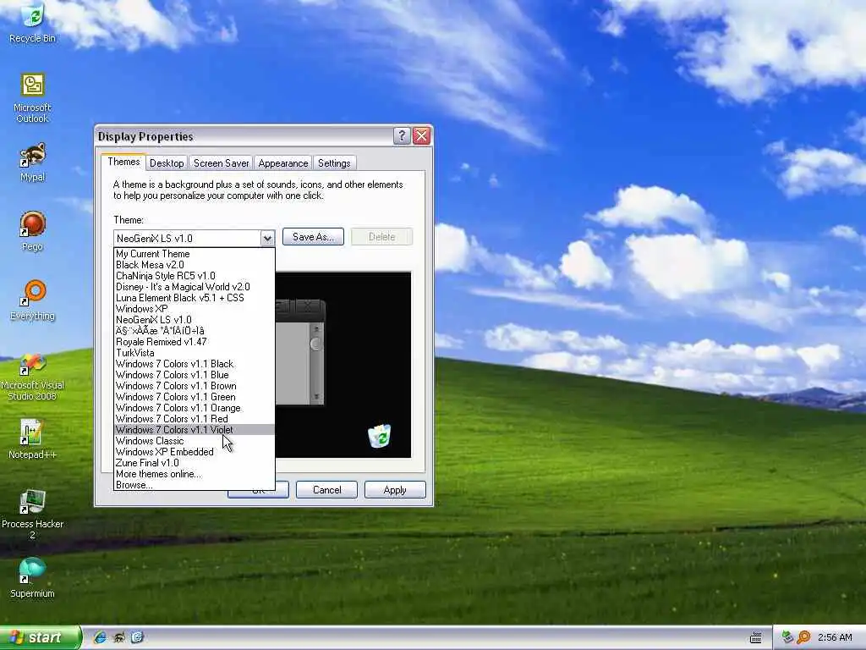The height and width of the screenshot is (650, 866).
Task: Select the Process Hacker 2 icon
Action: coord(33,515)
